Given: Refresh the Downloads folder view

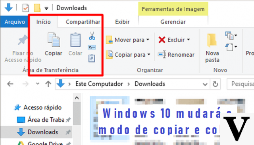Looking at the screenshot, I should [215, 84].
